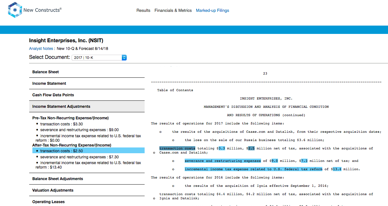Click highlighted 'severance and restructuring expenses' in filing
Viewport: 388px width, 206px height.
223,161
